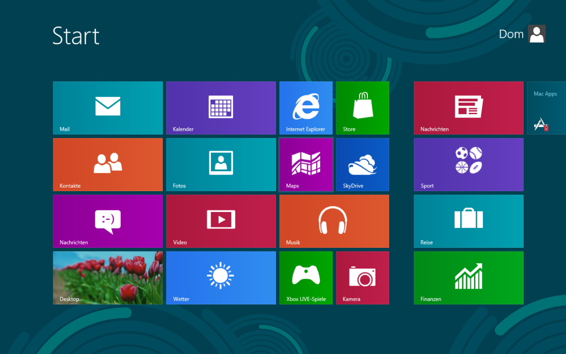566x354 pixels.
Task: Open the Reise suitcase tile
Action: click(x=468, y=221)
